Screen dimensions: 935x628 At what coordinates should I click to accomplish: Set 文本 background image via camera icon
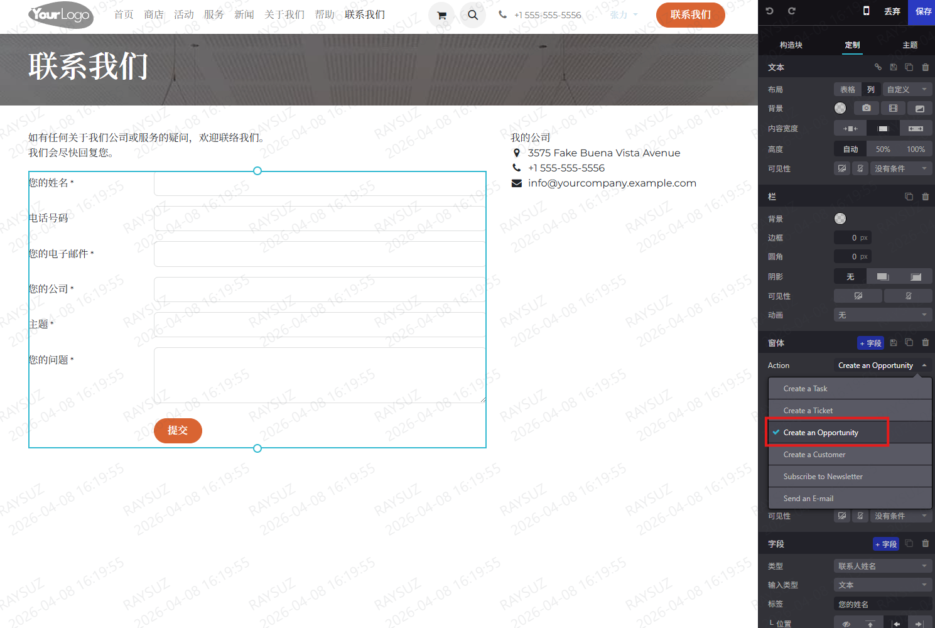pyautogui.click(x=866, y=108)
